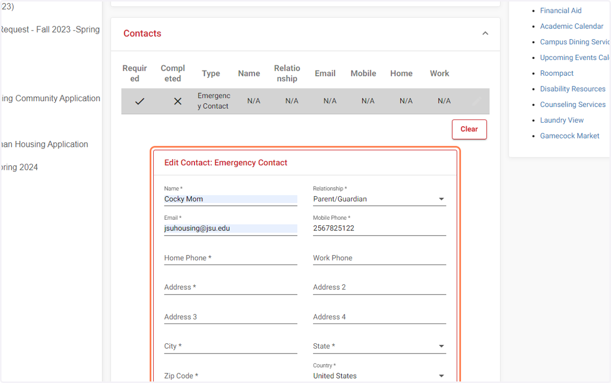
Task: Click the Address 3 input field
Action: coord(231,317)
